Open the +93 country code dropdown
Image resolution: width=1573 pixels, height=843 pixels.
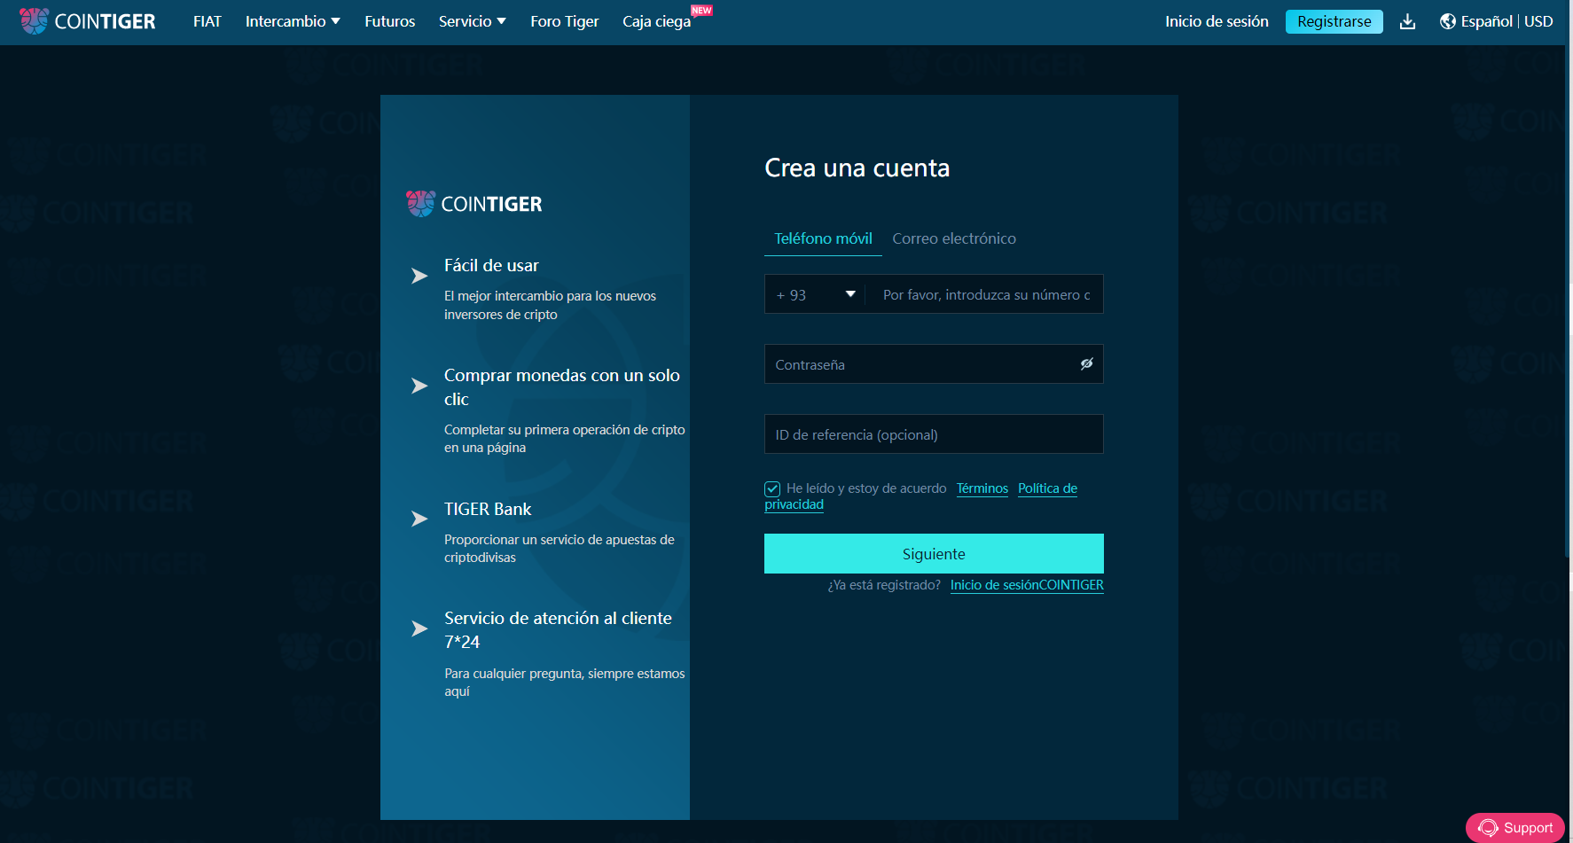click(816, 294)
